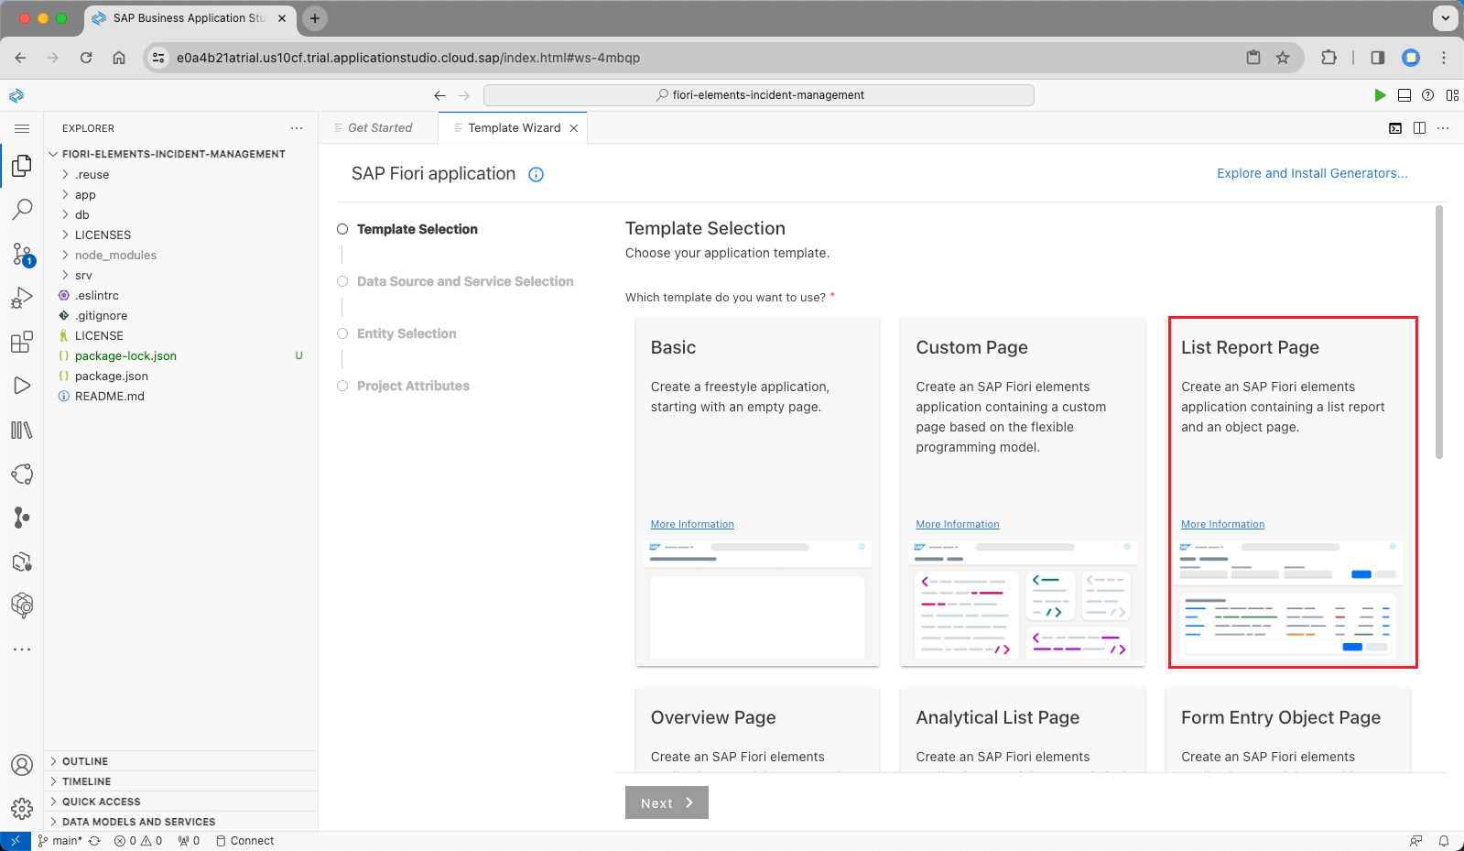Viewport: 1464px width, 851px height.
Task: Open Explore and Install Generators link
Action: (x=1311, y=173)
